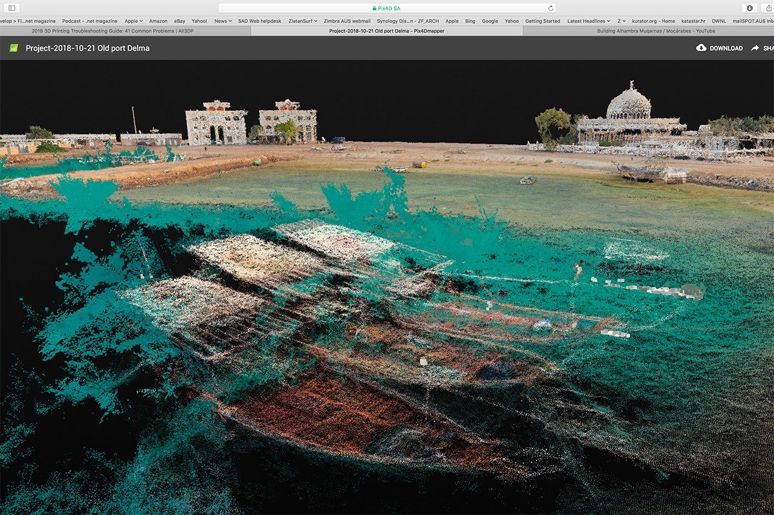The width and height of the screenshot is (774, 515).
Task: Open Safari downloads arrow icon
Action: 749,8
